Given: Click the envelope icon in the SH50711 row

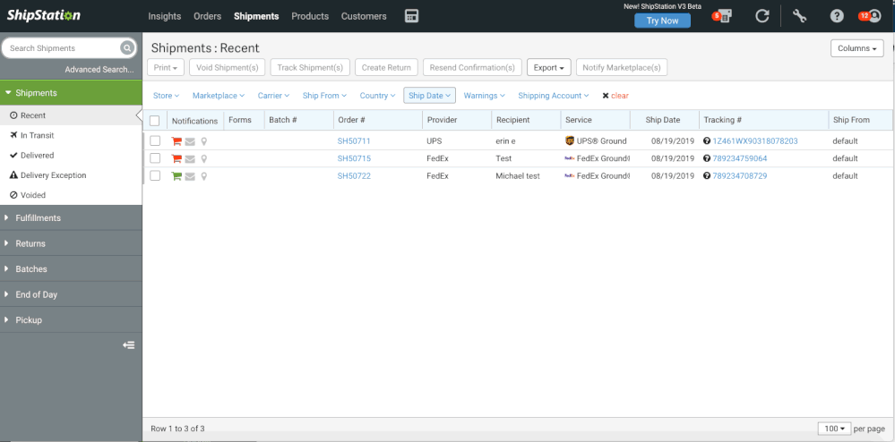Looking at the screenshot, I should point(190,141).
